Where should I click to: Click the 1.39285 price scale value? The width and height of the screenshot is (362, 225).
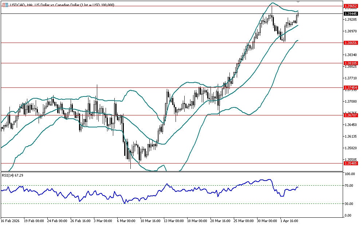pyautogui.click(x=350, y=19)
